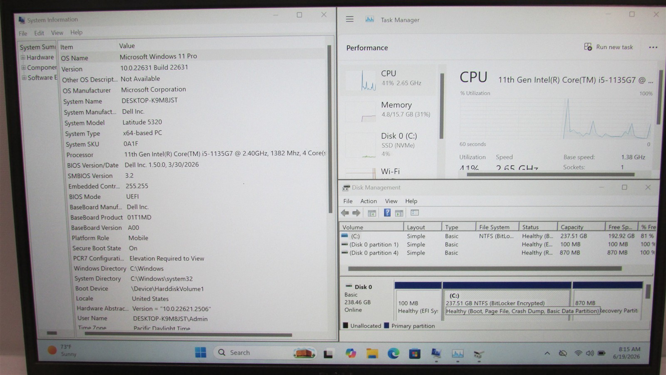Select Disk 0 partition 4 row
Screen dimensions: 666x375
point(498,252)
